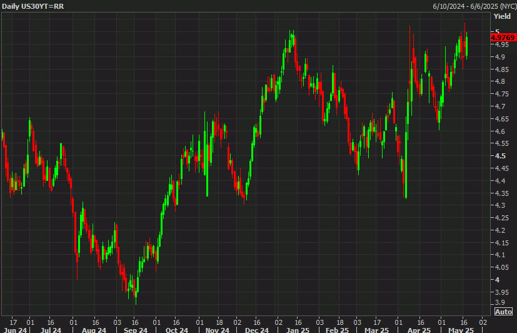Click the Yield axis label
The height and width of the screenshot is (333, 517).
click(502, 16)
